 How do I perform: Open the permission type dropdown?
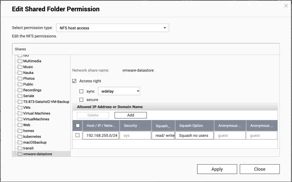click(x=112, y=28)
